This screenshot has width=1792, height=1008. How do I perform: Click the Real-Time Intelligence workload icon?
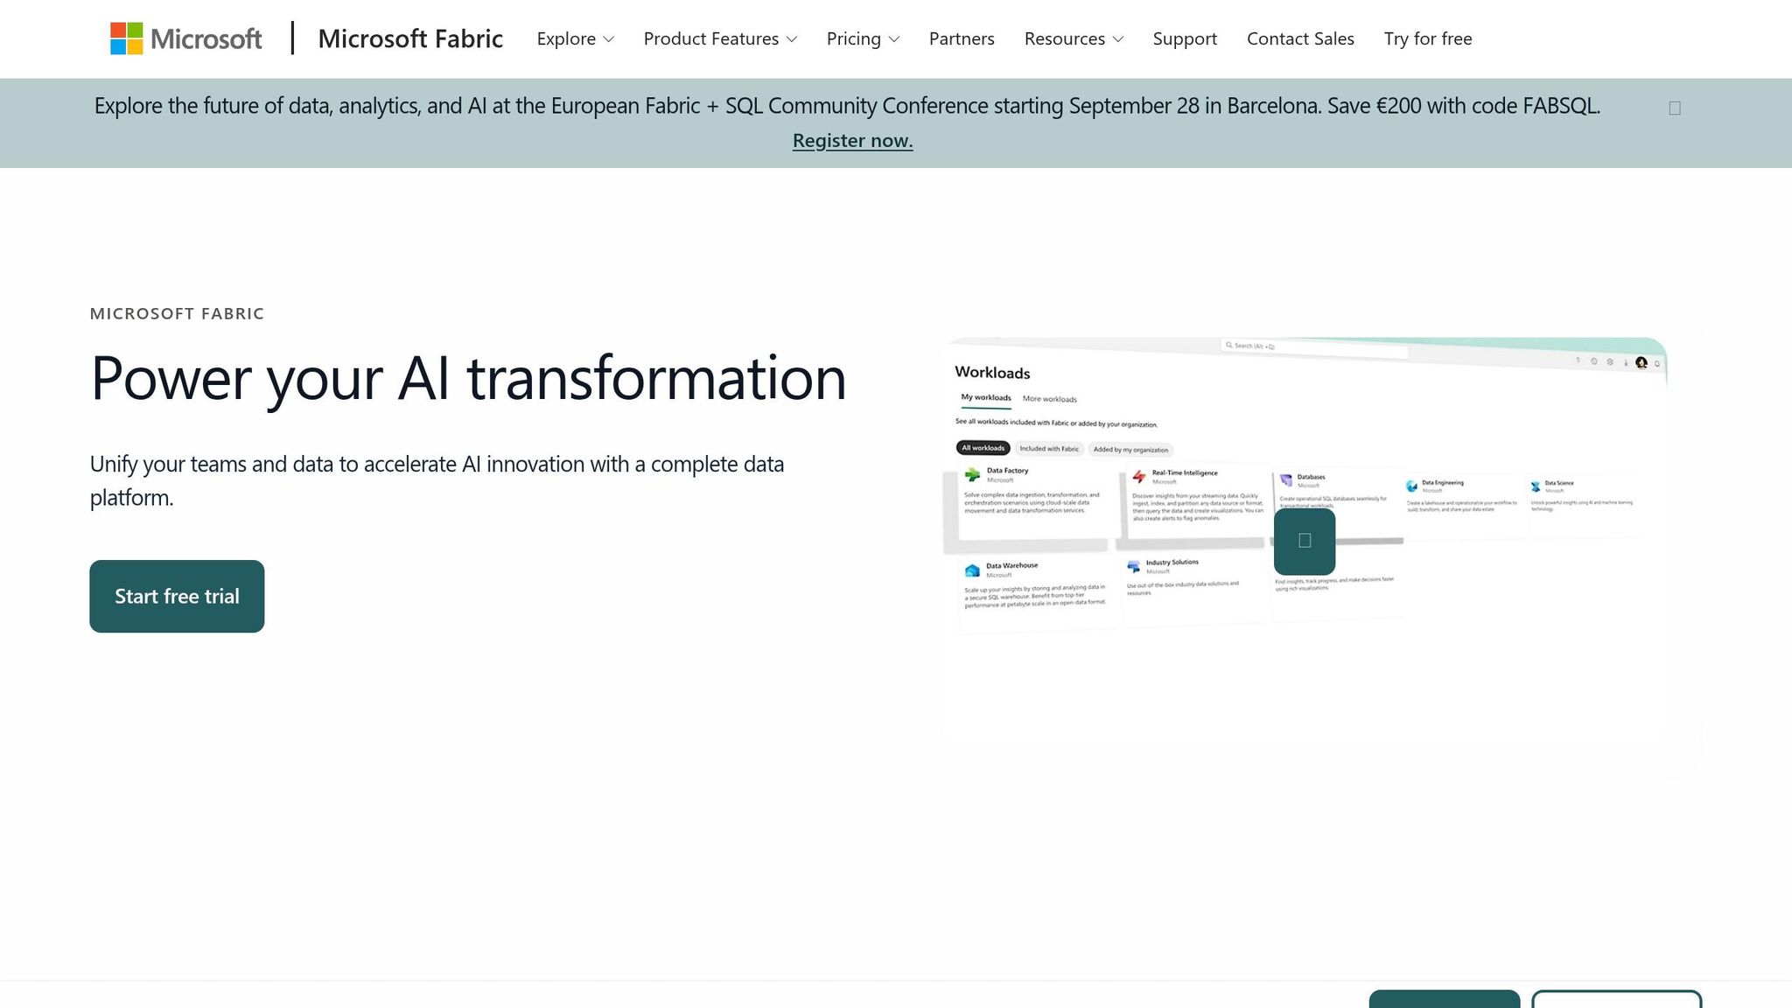1139,477
